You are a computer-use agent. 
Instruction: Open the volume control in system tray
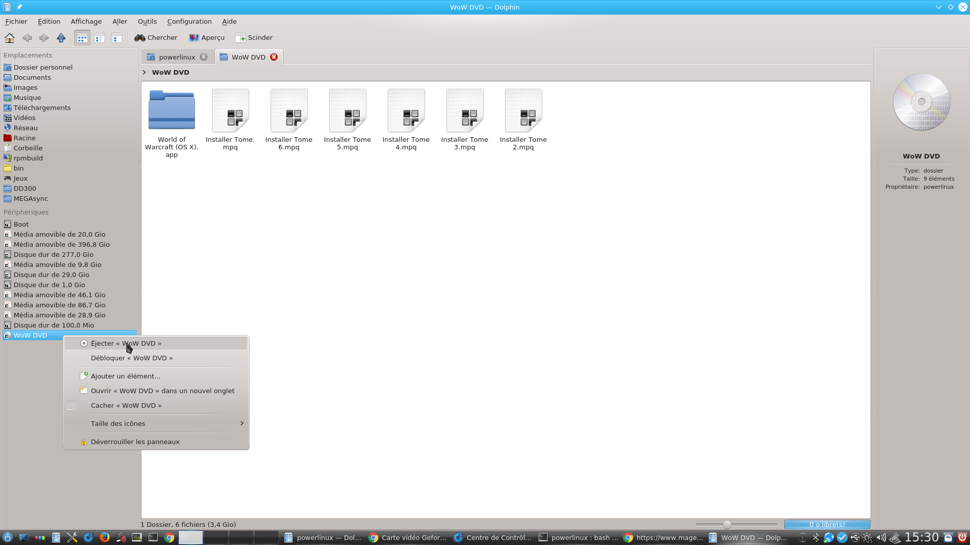point(881,537)
